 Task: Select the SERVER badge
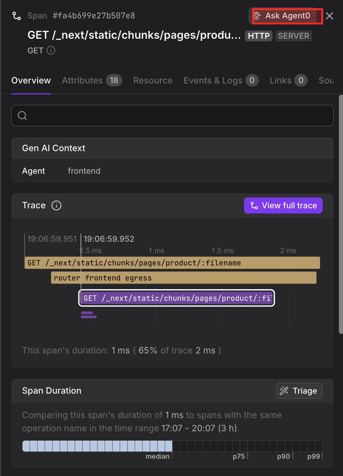[294, 36]
